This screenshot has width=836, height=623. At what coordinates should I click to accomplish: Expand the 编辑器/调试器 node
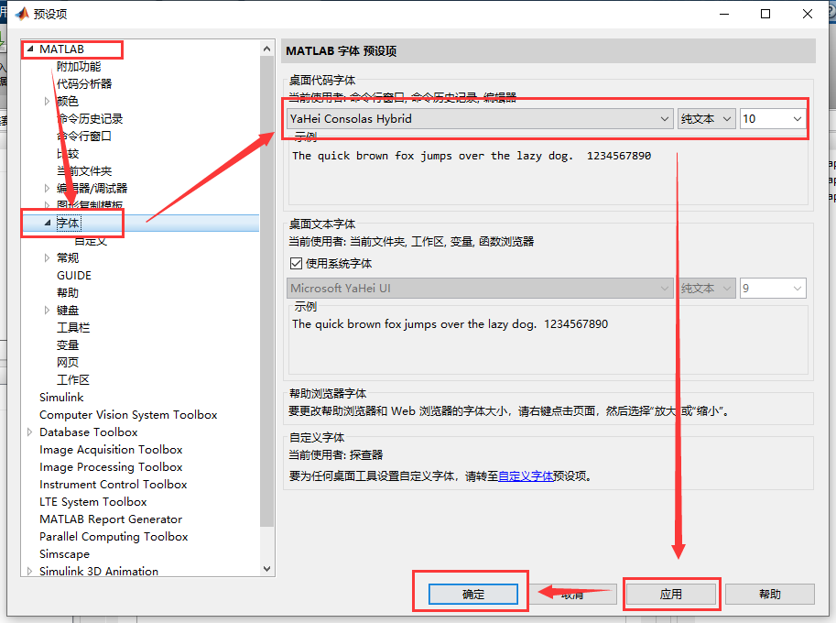click(x=47, y=188)
